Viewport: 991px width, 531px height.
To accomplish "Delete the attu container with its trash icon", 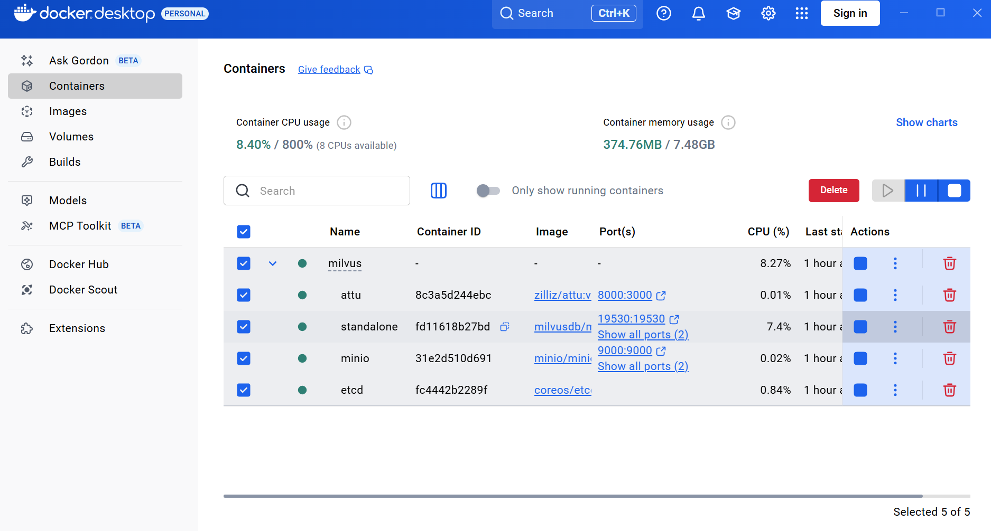I will pos(950,295).
